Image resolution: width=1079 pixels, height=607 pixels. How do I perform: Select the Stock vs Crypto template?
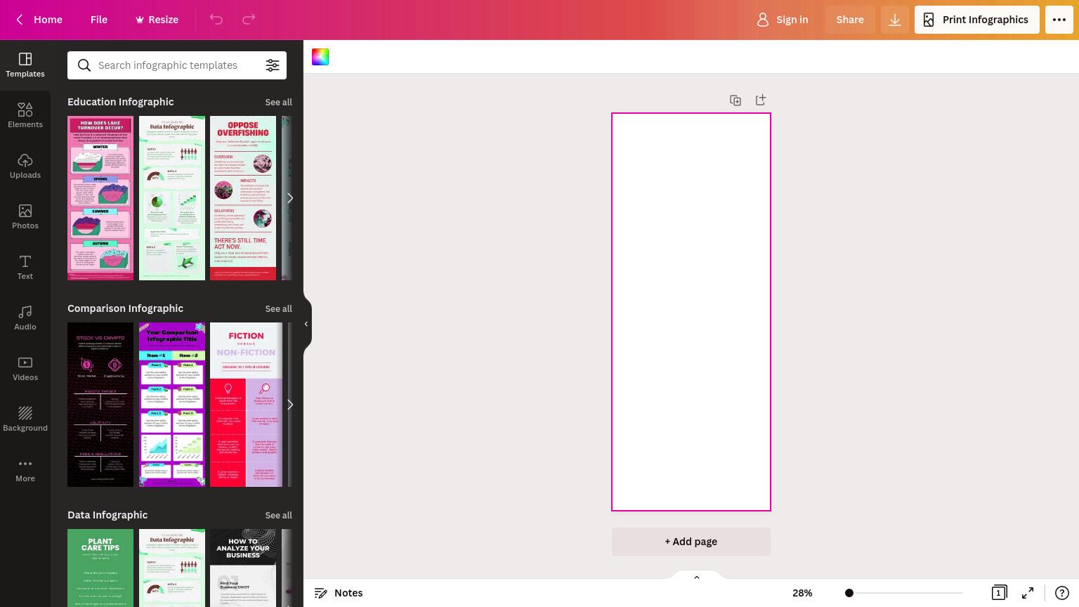pos(100,405)
